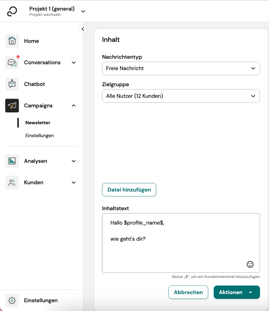Open the emoji picker smiley icon
Screen dimensions: 269x311
(250, 264)
